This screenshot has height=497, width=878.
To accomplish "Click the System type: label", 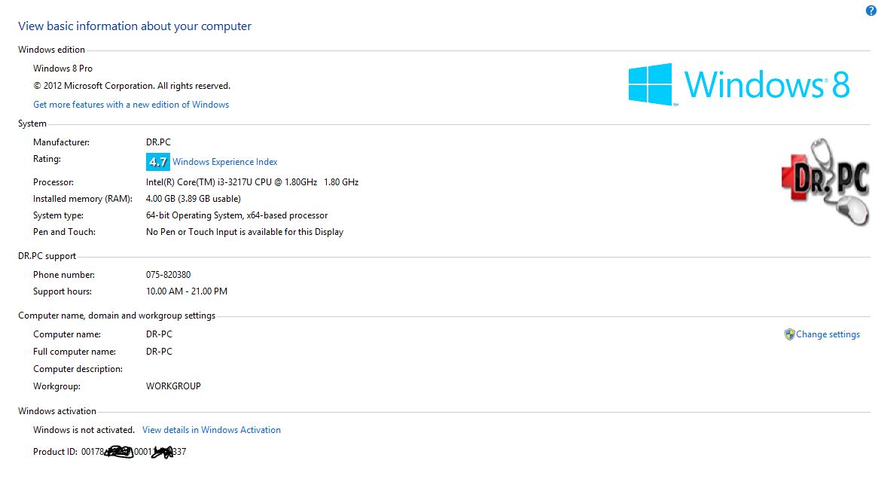I will tap(58, 215).
